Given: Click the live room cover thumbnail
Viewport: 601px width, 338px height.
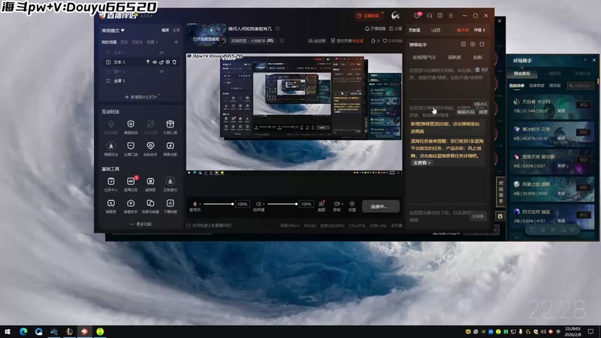Looking at the screenshot, I should [207, 35].
